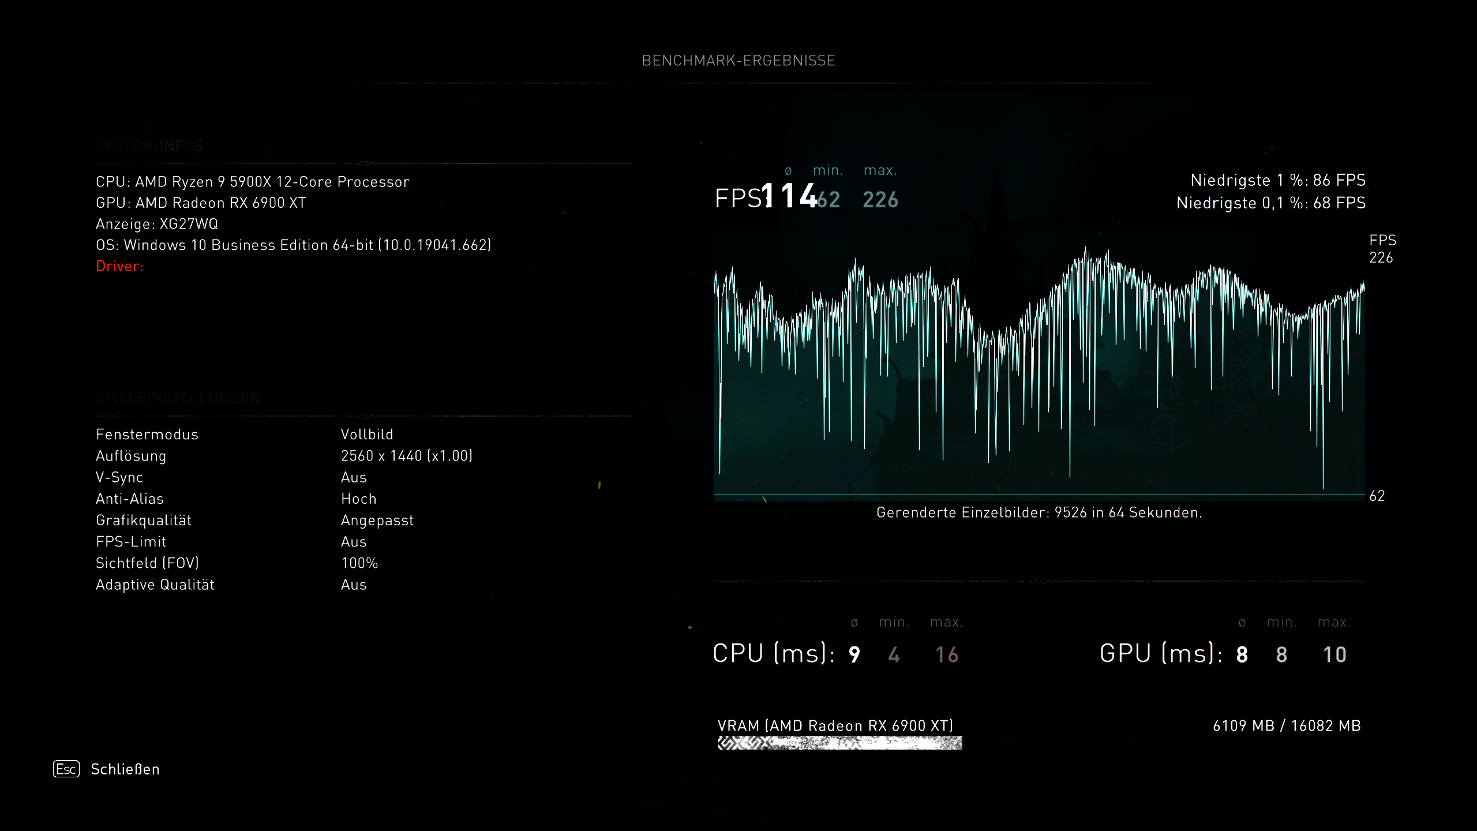Click the GPU AMD Radeon RX 6900 XT line
Image resolution: width=1477 pixels, height=831 pixels.
coord(201,203)
